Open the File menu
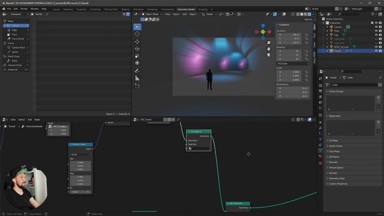The width and height of the screenshot is (384, 216). [x=9, y=9]
